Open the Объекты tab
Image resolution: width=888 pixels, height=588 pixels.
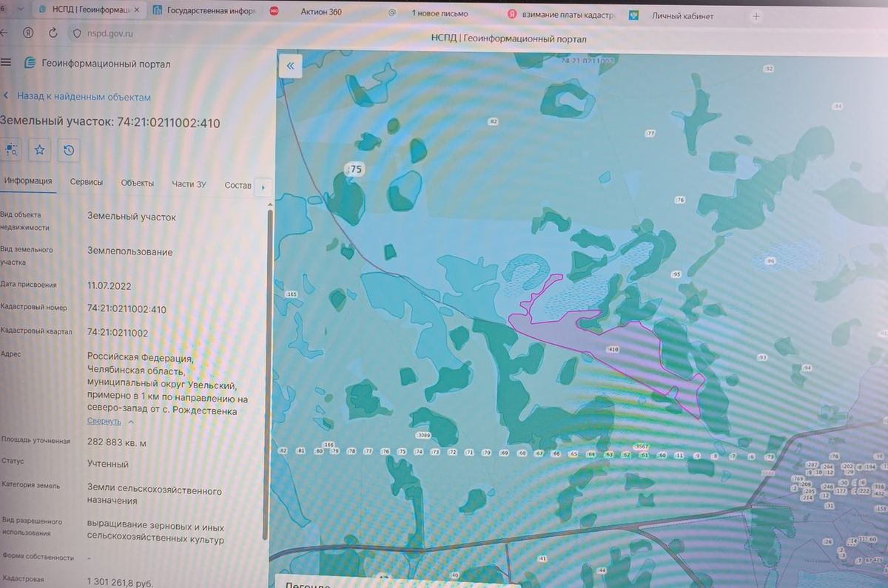tap(138, 183)
